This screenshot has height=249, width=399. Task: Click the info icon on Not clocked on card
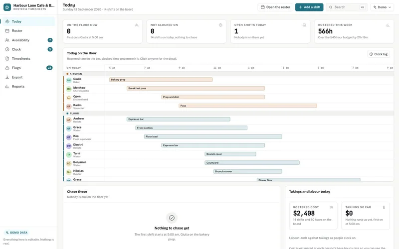220,25
